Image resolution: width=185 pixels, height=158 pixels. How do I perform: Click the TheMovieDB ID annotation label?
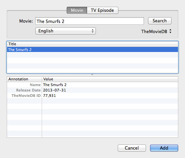coord(26,96)
